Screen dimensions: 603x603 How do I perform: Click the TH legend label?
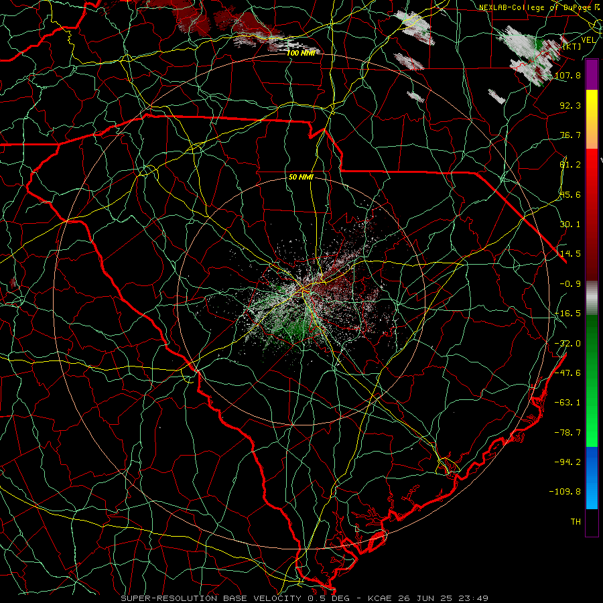[x=576, y=522]
